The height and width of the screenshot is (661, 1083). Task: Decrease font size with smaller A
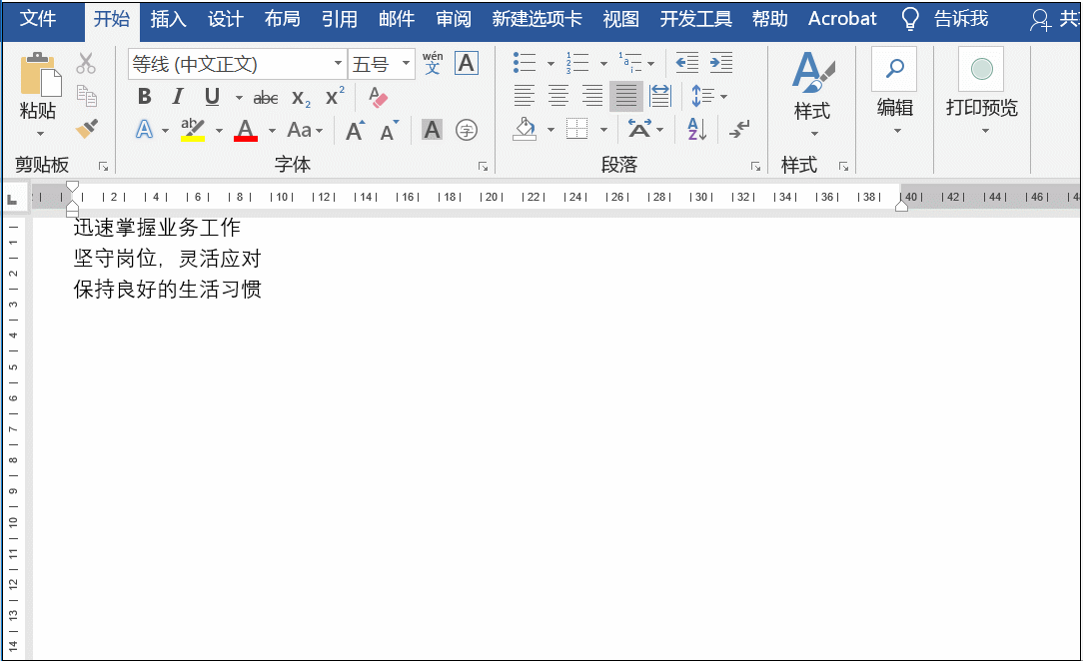click(390, 130)
